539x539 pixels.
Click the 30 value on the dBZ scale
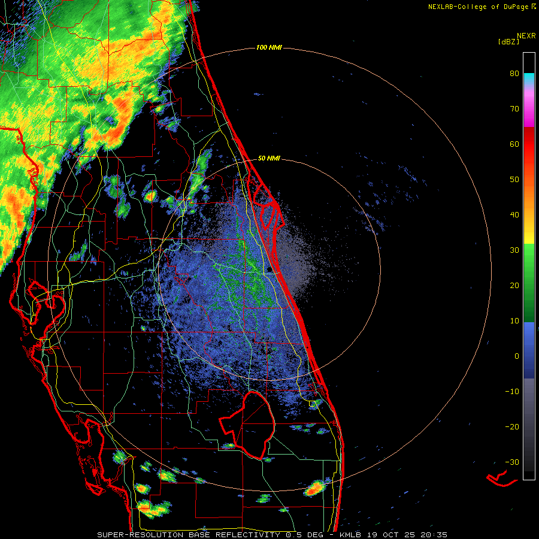click(514, 250)
